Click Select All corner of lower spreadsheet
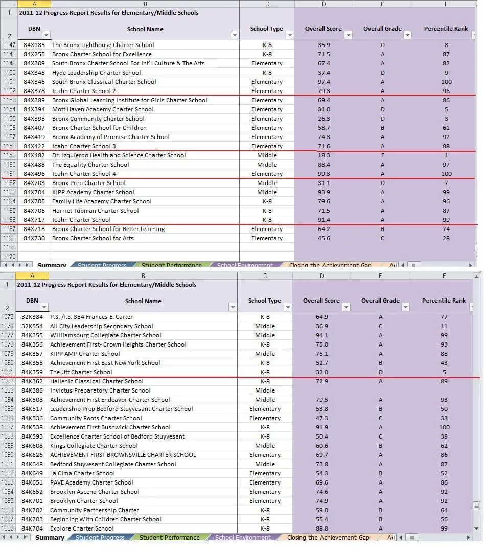484x552 pixels. click(7, 276)
